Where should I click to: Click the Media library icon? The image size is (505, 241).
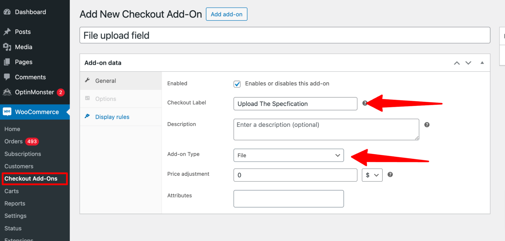7,47
